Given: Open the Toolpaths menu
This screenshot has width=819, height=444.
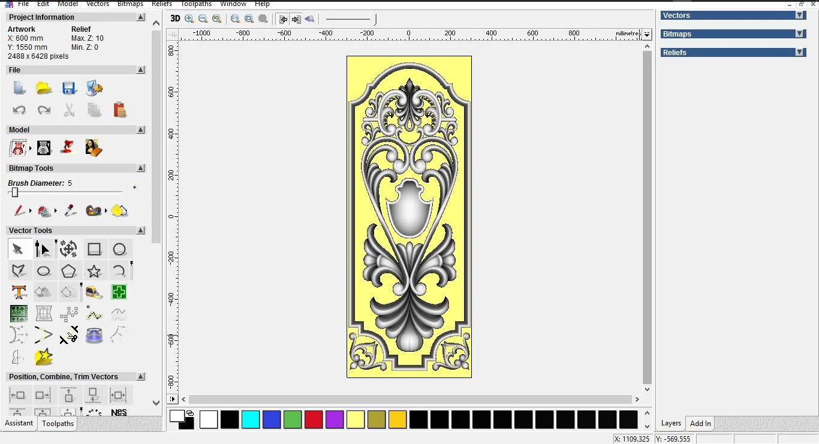Looking at the screenshot, I should [x=196, y=4].
